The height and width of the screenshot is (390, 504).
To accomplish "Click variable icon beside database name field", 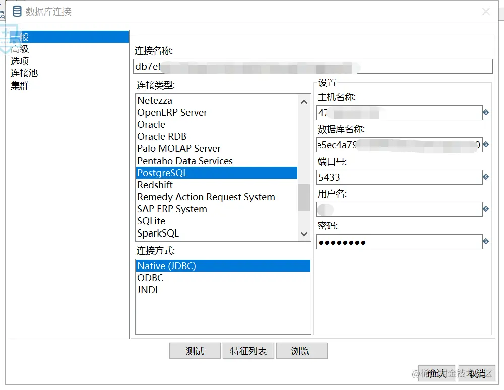I will coord(486,144).
